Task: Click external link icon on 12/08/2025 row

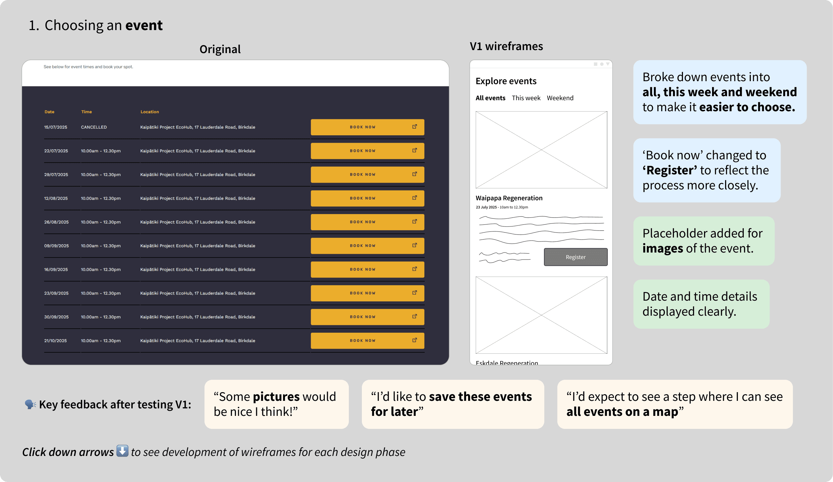Action: 415,198
